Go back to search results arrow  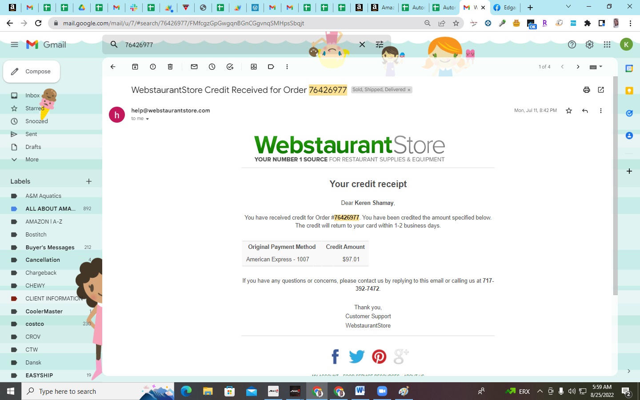pos(113,67)
